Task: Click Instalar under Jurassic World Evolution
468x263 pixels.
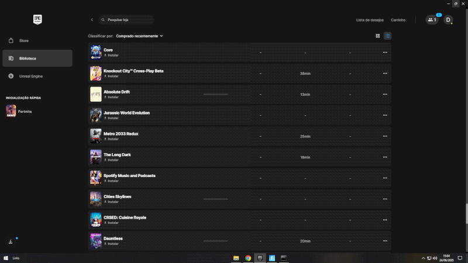Action: click(111, 118)
